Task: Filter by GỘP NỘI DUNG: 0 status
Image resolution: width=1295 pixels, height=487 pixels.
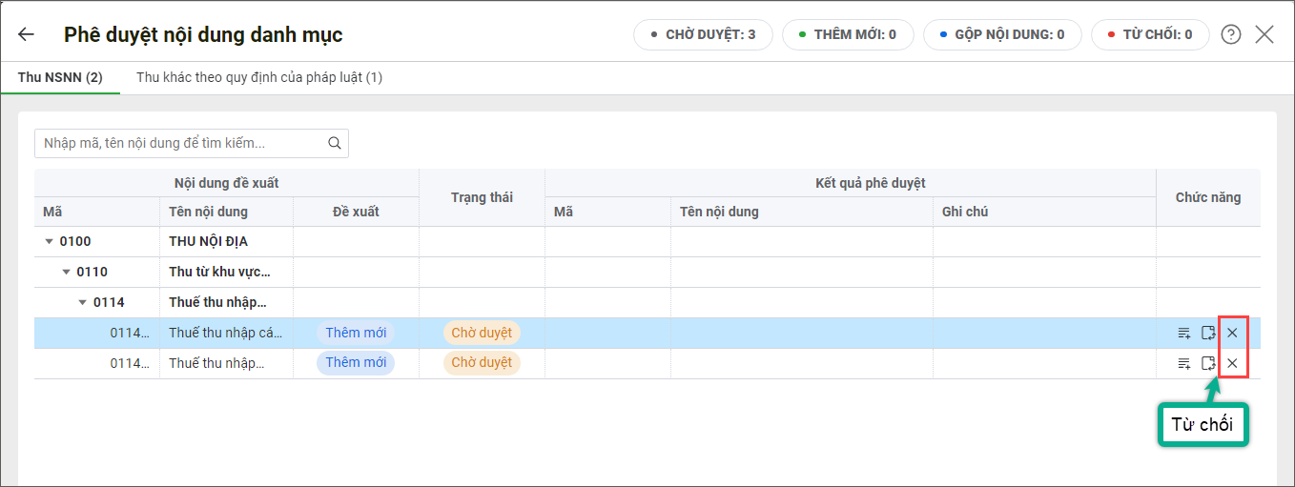Action: pyautogui.click(x=1001, y=34)
